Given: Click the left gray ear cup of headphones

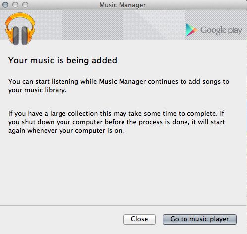Looking at the screenshot, I should coord(16,35).
